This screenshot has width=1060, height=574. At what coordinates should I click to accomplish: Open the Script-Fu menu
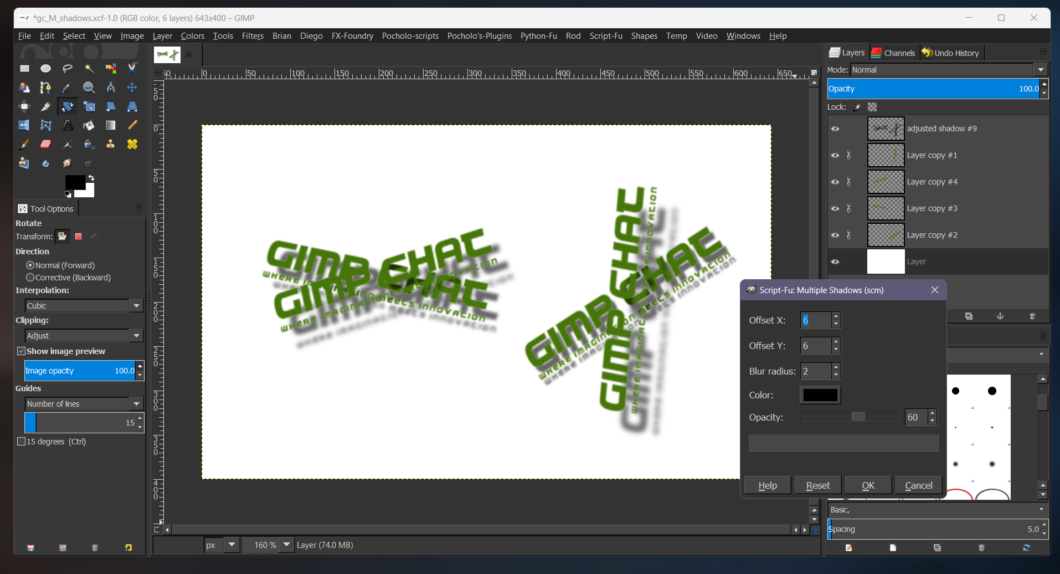(x=606, y=36)
